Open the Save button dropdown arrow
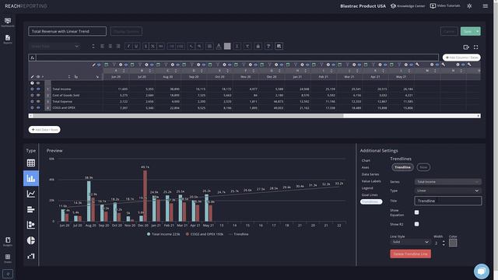This screenshot has width=498, height=280. [x=477, y=31]
